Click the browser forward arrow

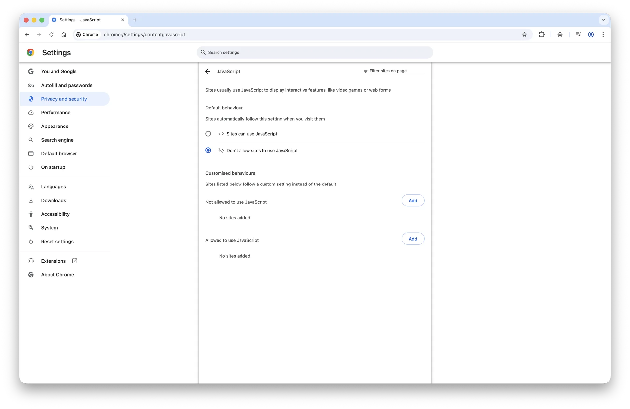point(39,34)
